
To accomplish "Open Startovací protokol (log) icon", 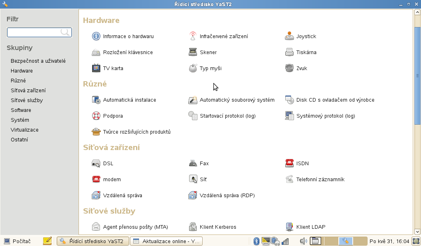I will [x=193, y=116].
